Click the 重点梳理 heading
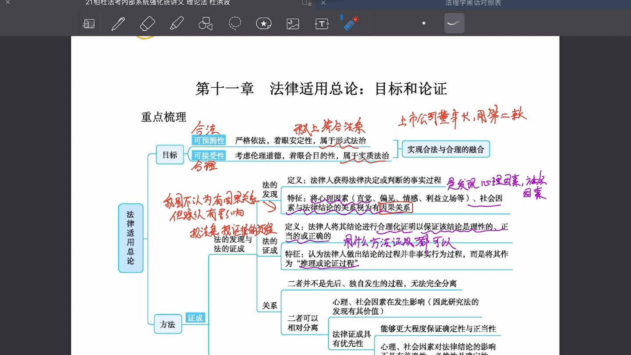631x355 pixels. click(164, 117)
